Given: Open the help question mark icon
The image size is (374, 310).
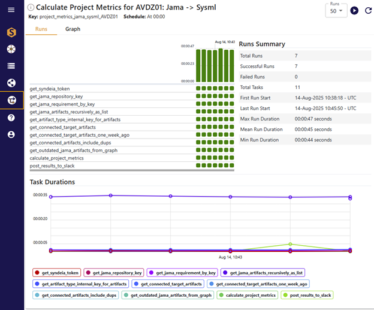Looking at the screenshot, I should [x=11, y=118].
